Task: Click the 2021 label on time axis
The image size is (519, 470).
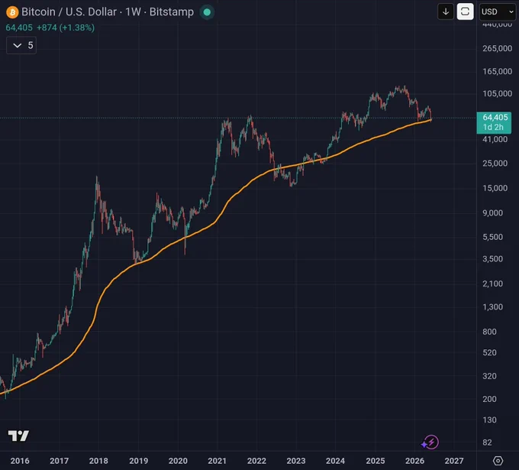Action: (x=217, y=461)
